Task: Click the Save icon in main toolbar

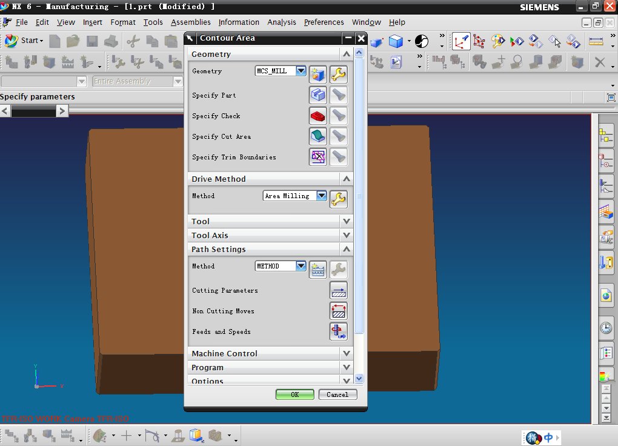Action: coord(92,41)
